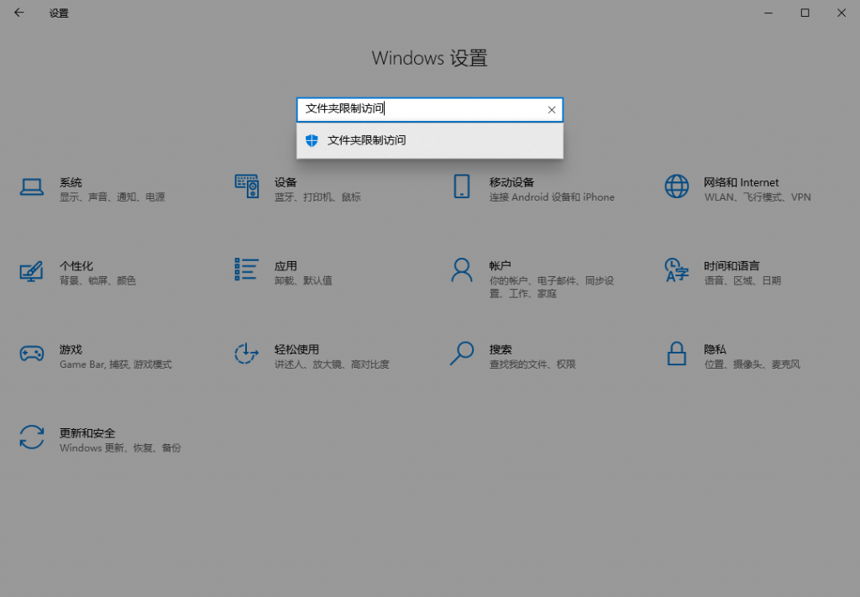Image resolution: width=860 pixels, height=597 pixels.
Task: Open 应用 settings title
Action: [286, 266]
